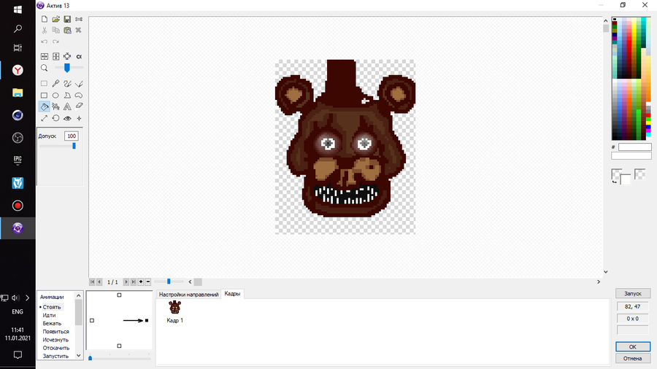
Task: Click the directions count slider handle
Action: [x=90, y=358]
